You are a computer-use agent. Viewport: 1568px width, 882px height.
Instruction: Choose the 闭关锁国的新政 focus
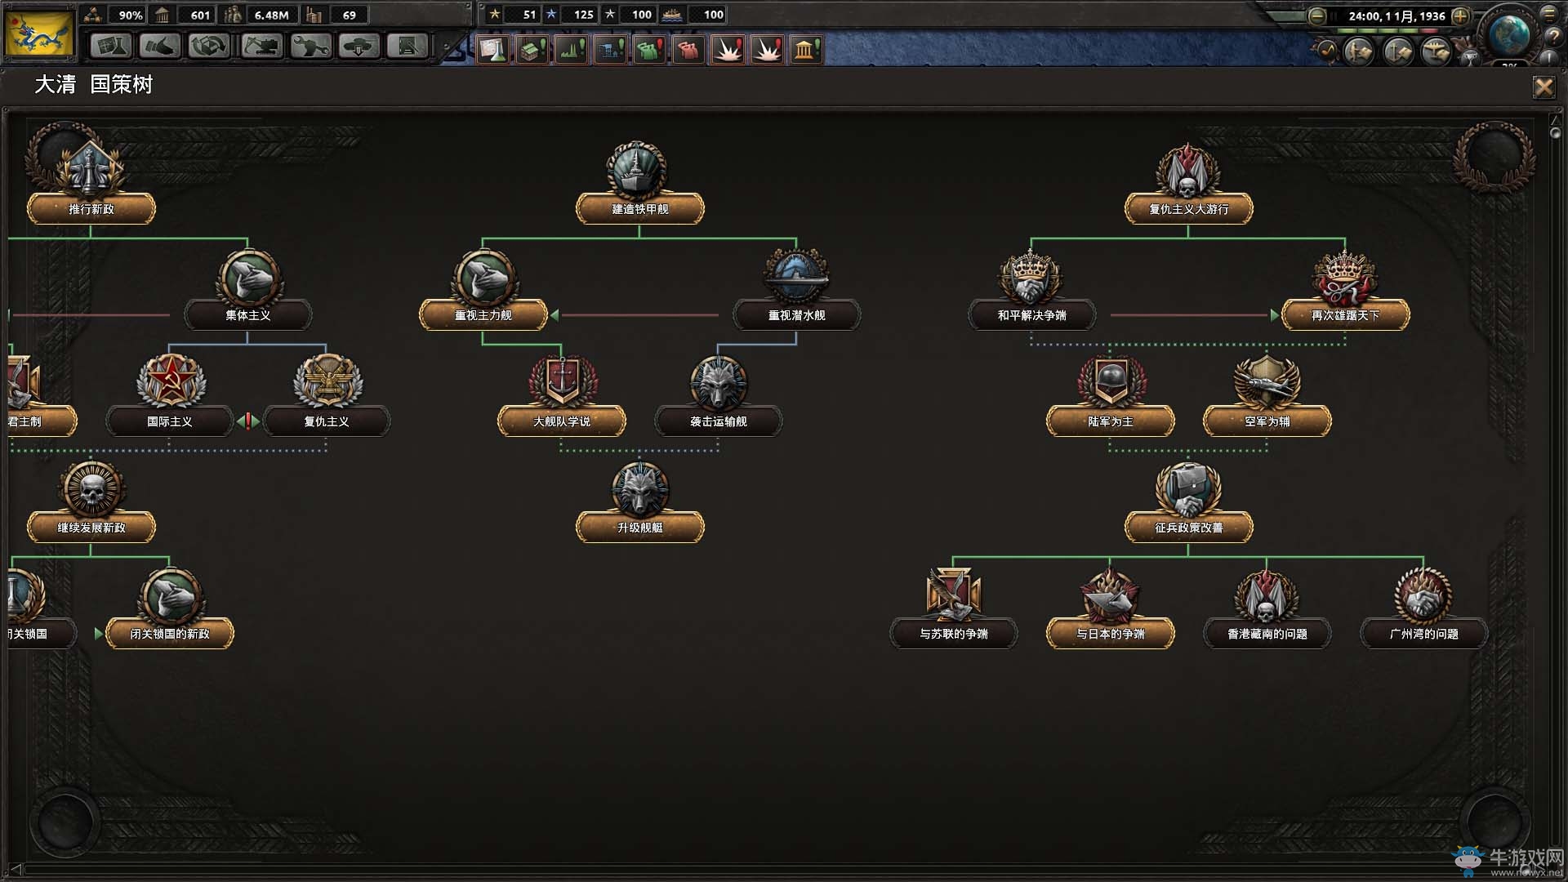pyautogui.click(x=170, y=634)
